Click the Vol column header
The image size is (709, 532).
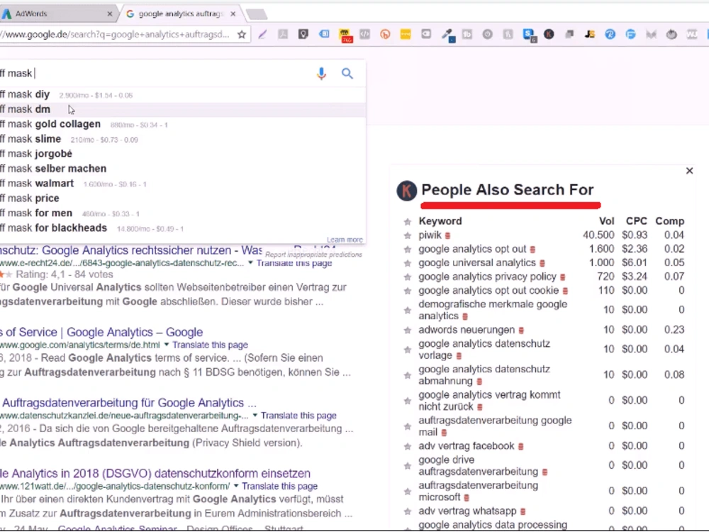606,221
